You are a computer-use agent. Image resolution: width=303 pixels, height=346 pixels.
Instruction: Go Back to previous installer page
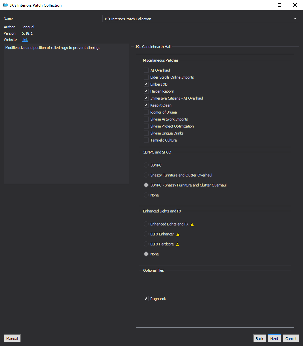coord(259,338)
